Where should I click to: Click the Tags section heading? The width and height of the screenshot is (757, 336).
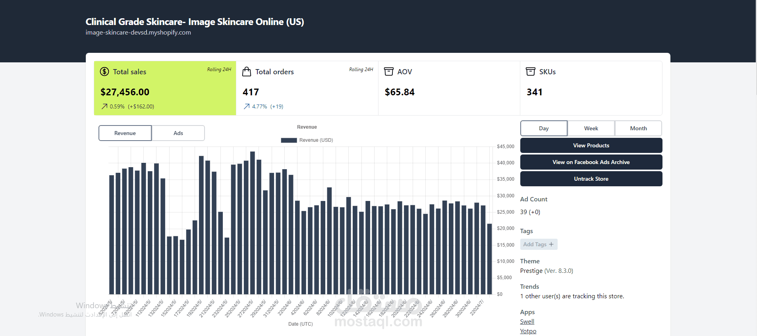[527, 231]
